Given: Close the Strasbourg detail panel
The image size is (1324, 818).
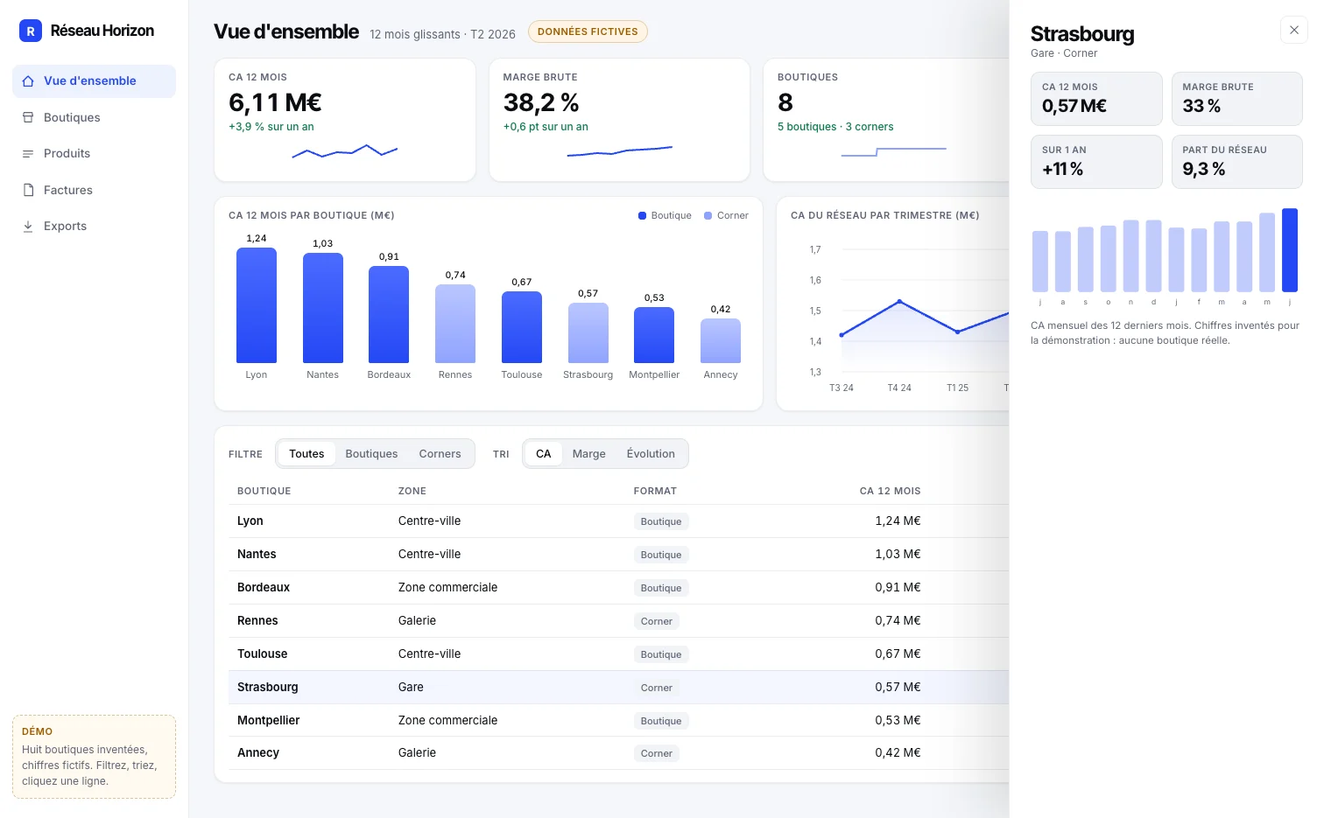Looking at the screenshot, I should [1294, 30].
